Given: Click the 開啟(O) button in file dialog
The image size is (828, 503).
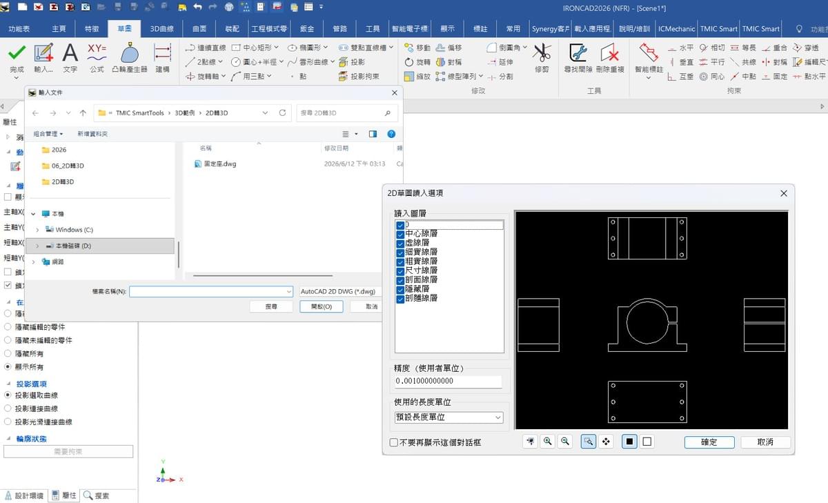Looking at the screenshot, I should [322, 306].
